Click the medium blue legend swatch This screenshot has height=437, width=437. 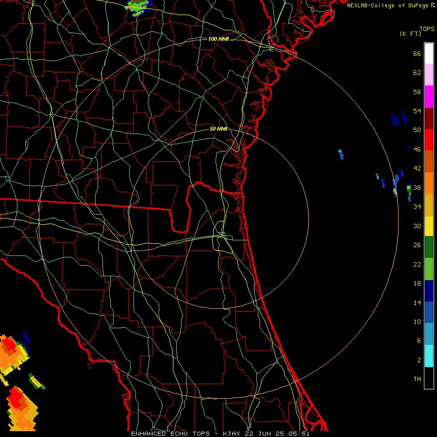(x=429, y=312)
